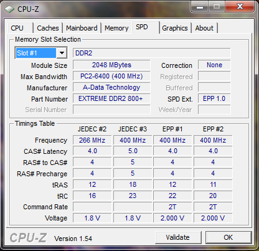Click the Max Bandwidth label

point(44,77)
